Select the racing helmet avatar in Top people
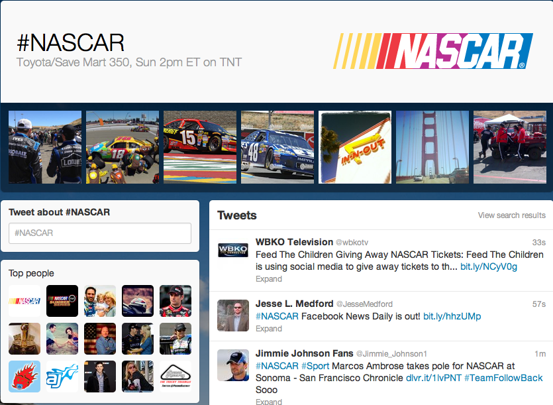The image size is (553, 405). pos(138,301)
